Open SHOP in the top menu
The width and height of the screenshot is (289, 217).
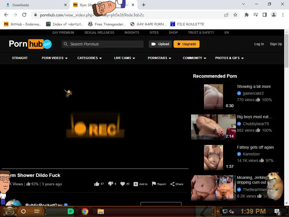click(x=173, y=32)
